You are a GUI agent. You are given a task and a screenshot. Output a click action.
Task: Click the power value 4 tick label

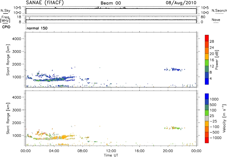(211, 78)
